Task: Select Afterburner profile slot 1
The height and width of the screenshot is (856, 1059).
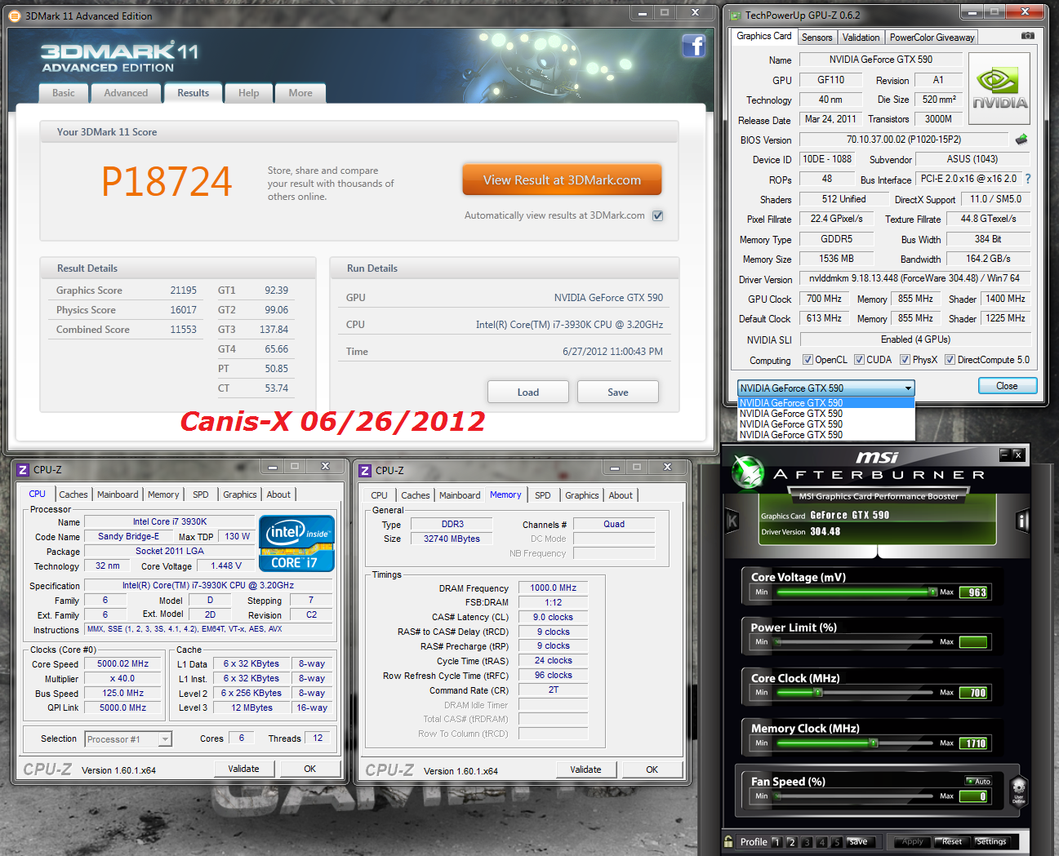Action: click(x=776, y=842)
